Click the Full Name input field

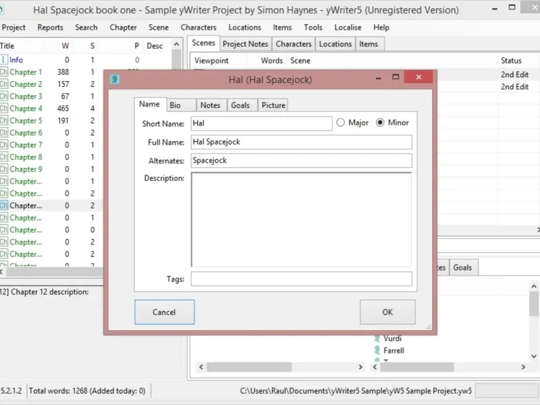pyautogui.click(x=301, y=142)
